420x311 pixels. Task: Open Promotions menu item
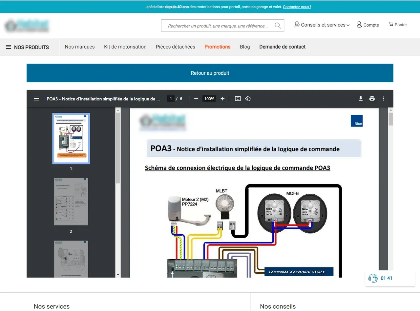pos(218,47)
